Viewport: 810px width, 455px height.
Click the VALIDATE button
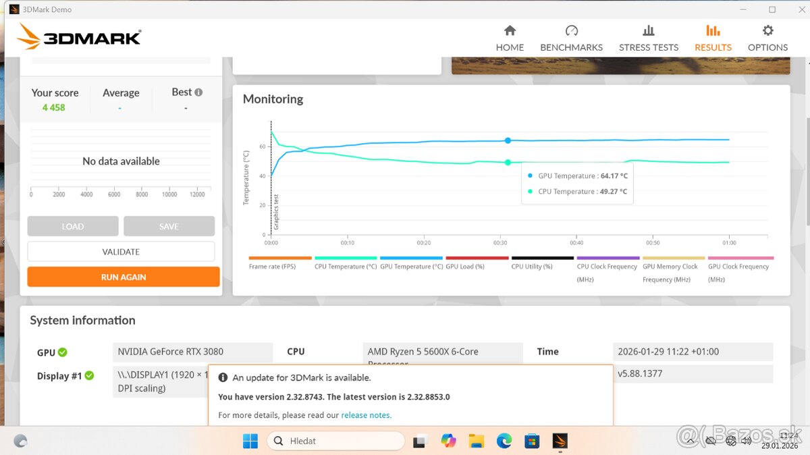121,252
